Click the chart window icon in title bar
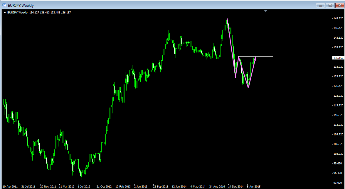The height and width of the screenshot is (189, 345). tap(4, 5)
